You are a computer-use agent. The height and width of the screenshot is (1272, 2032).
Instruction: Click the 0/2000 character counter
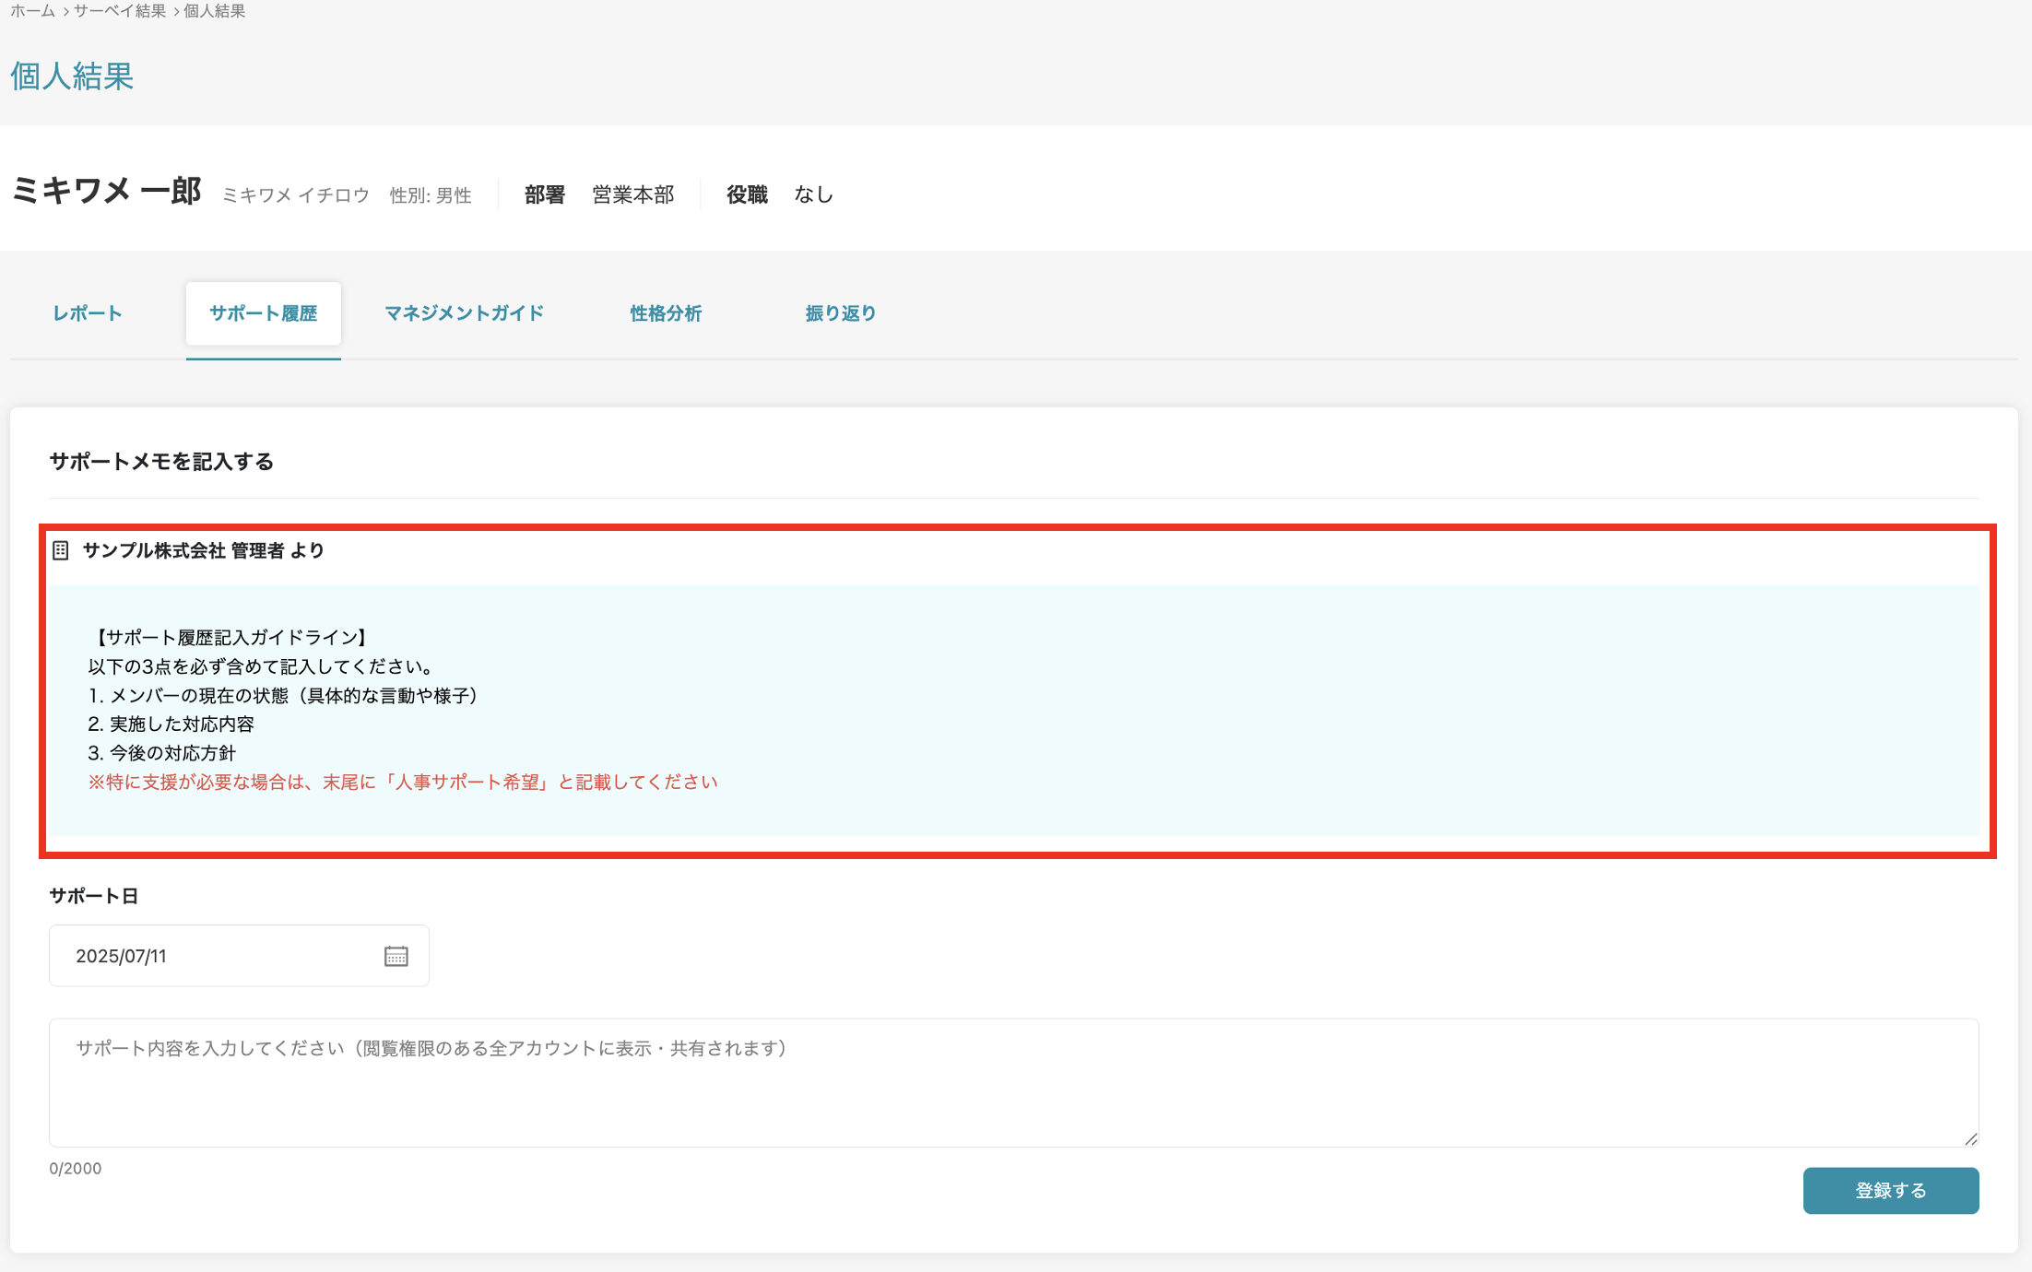click(76, 1169)
